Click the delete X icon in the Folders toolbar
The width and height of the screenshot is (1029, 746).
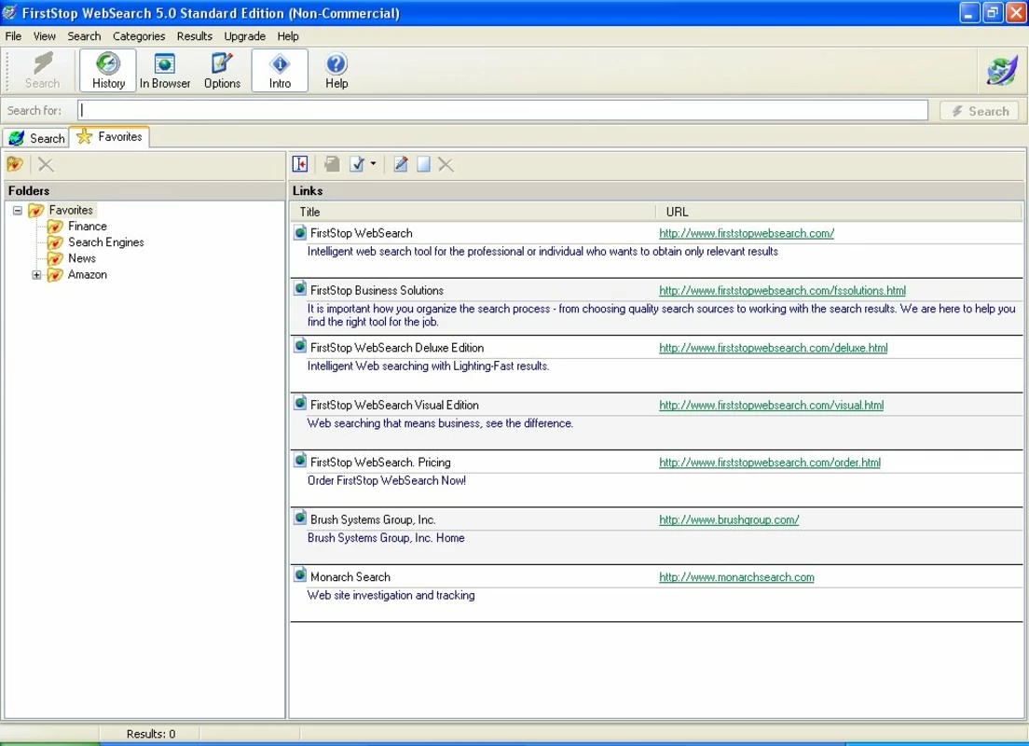click(46, 164)
